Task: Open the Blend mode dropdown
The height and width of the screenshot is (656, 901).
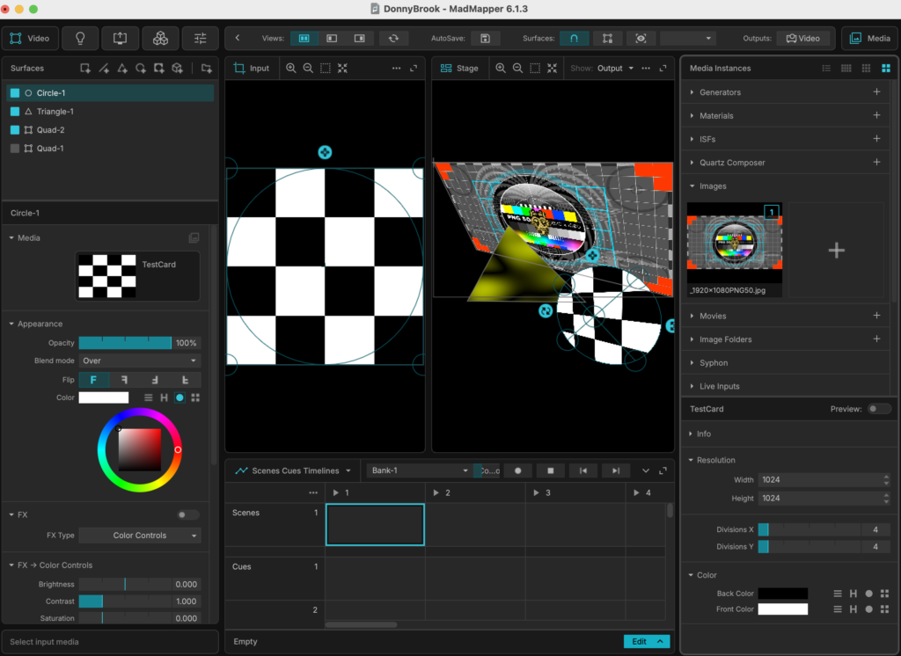Action: (x=140, y=361)
